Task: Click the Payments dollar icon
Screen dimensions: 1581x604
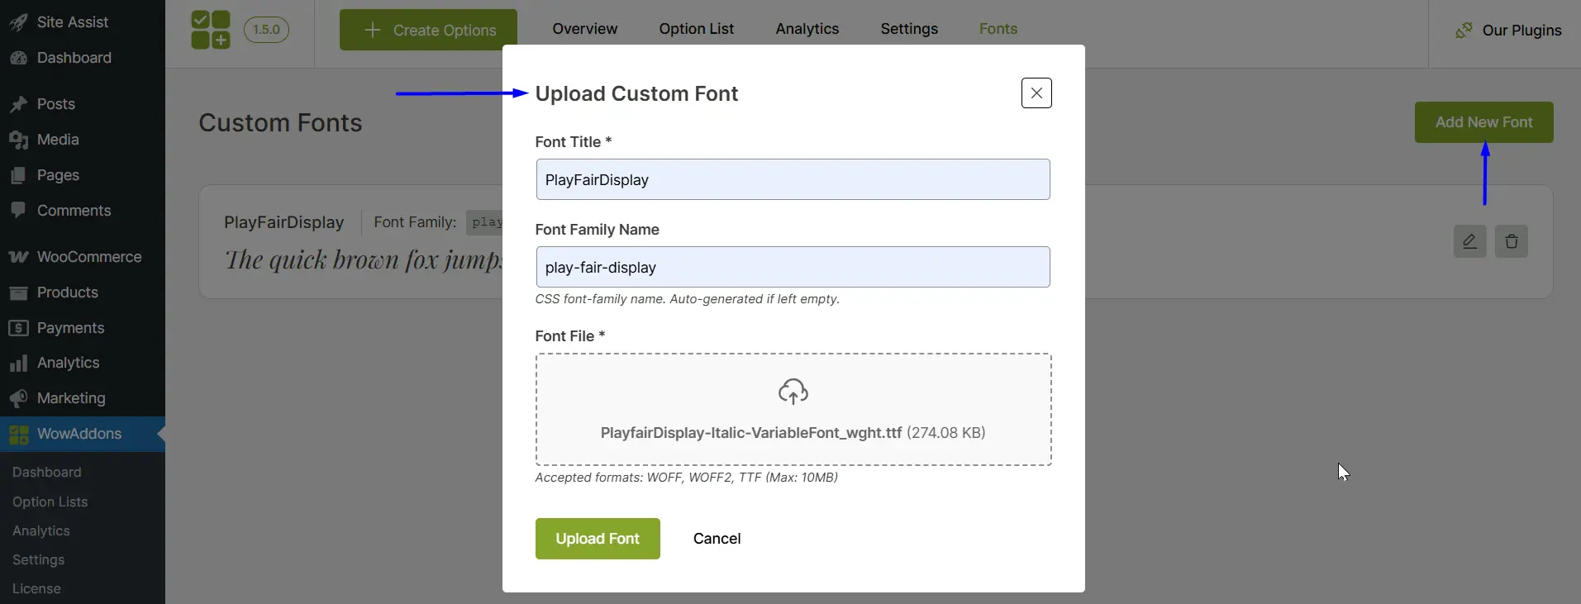Action: tap(18, 328)
